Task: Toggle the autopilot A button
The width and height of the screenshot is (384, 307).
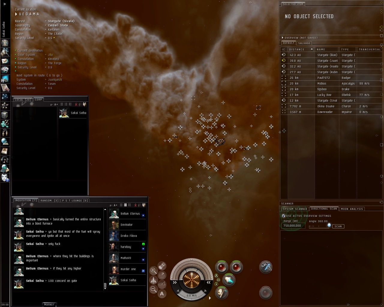Action: [162, 294]
